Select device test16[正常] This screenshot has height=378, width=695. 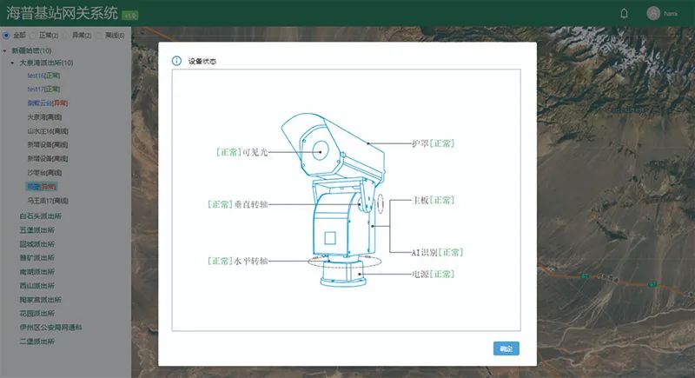[x=43, y=76]
